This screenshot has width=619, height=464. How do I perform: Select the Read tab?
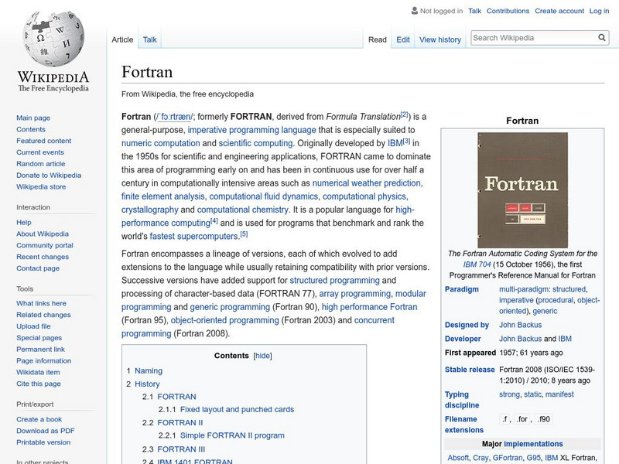coord(378,39)
